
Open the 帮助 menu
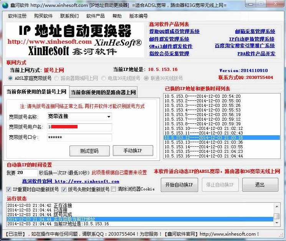(x=117, y=16)
